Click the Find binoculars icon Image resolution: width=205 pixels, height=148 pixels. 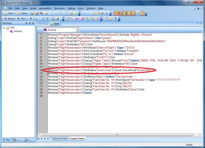click(x=102, y=13)
